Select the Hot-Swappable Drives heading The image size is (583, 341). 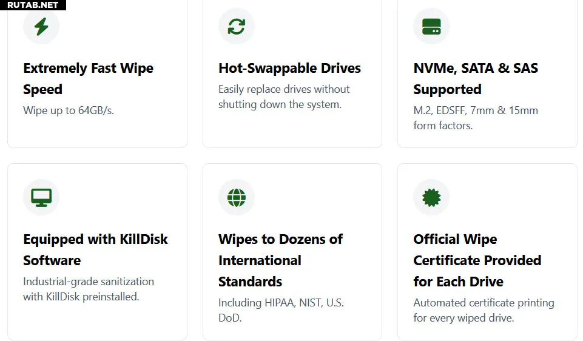(x=289, y=68)
